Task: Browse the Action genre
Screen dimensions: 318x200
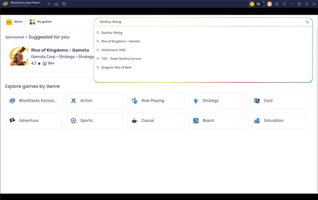Action: pyautogui.click(x=95, y=100)
